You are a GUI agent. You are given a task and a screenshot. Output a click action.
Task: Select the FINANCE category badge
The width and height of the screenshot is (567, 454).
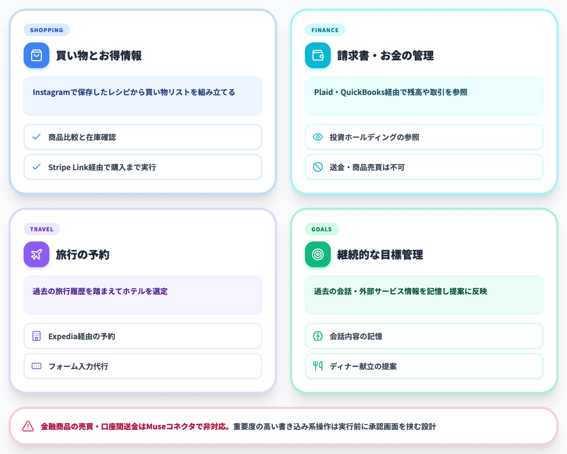point(325,30)
